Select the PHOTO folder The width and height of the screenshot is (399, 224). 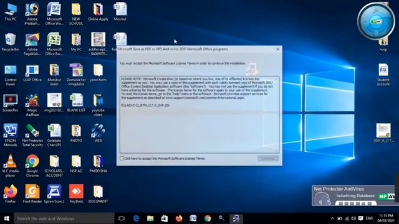coord(76,133)
